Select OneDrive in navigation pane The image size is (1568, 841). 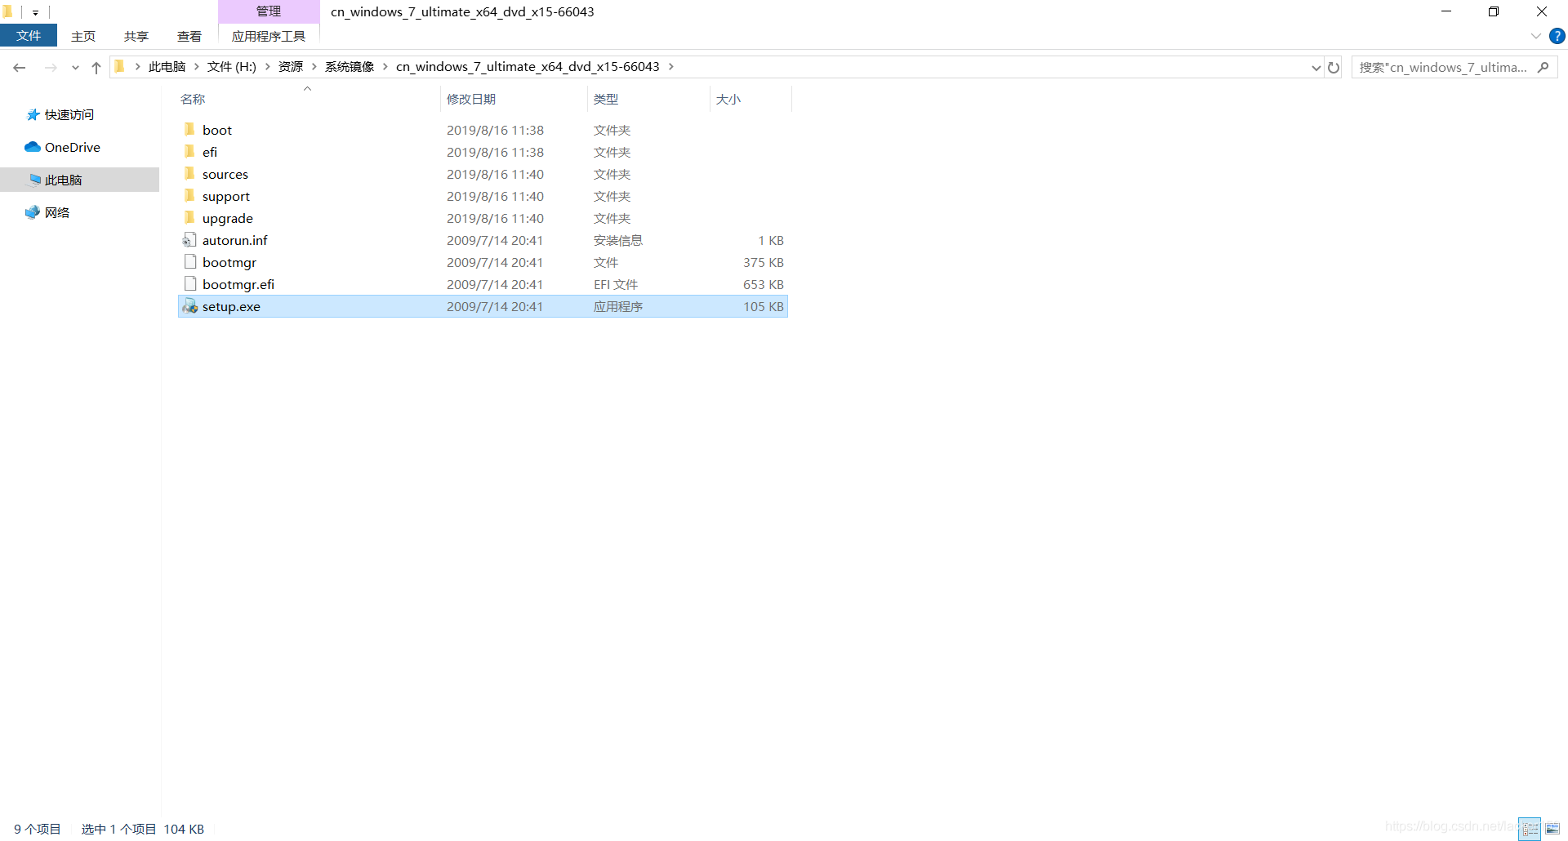(x=73, y=148)
